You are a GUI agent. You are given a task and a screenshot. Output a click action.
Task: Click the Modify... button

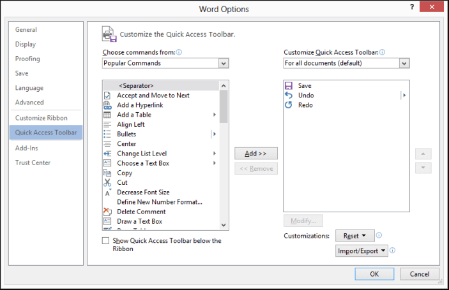tap(303, 221)
